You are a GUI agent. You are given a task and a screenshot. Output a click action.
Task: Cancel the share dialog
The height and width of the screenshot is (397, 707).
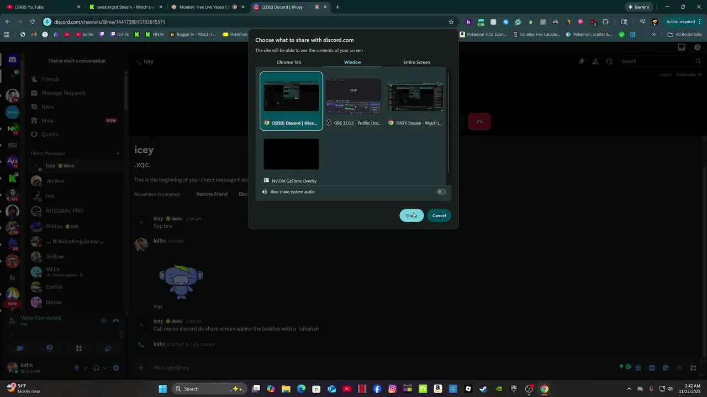[439, 216]
